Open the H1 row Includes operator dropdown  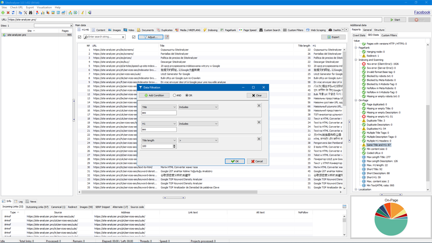click(198, 124)
